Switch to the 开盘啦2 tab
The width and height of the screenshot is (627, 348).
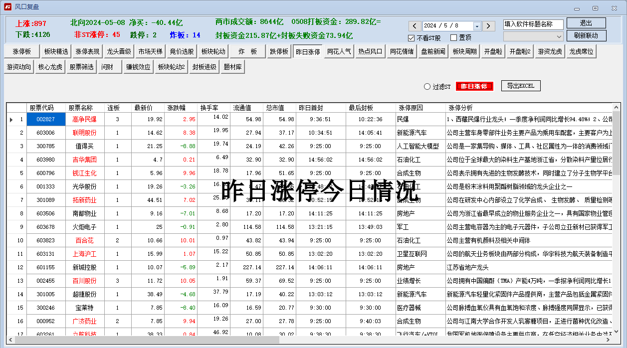coord(520,51)
